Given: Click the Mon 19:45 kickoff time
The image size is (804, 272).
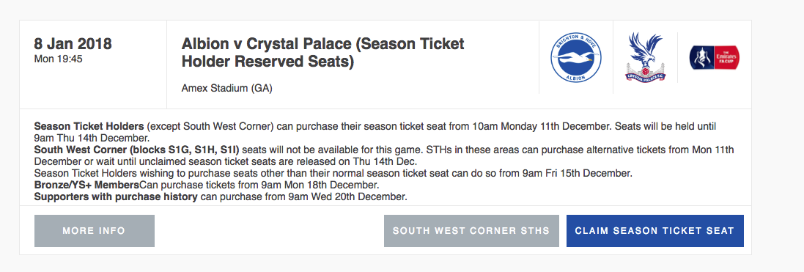Looking at the screenshot, I should (58, 59).
